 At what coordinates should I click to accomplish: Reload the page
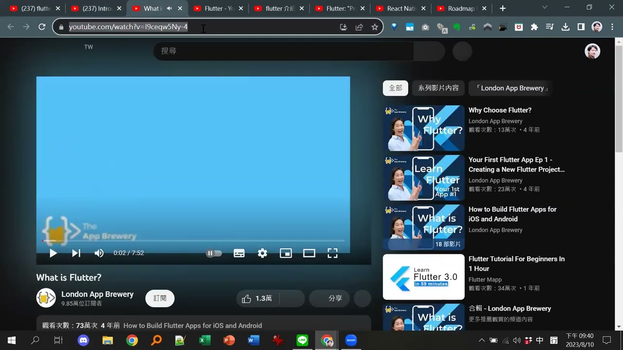[x=42, y=27]
